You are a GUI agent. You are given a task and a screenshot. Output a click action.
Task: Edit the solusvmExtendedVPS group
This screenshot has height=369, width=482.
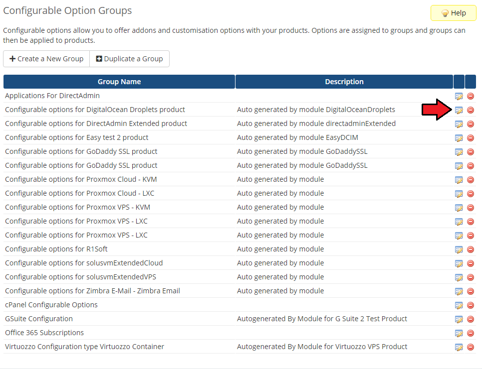[459, 277]
